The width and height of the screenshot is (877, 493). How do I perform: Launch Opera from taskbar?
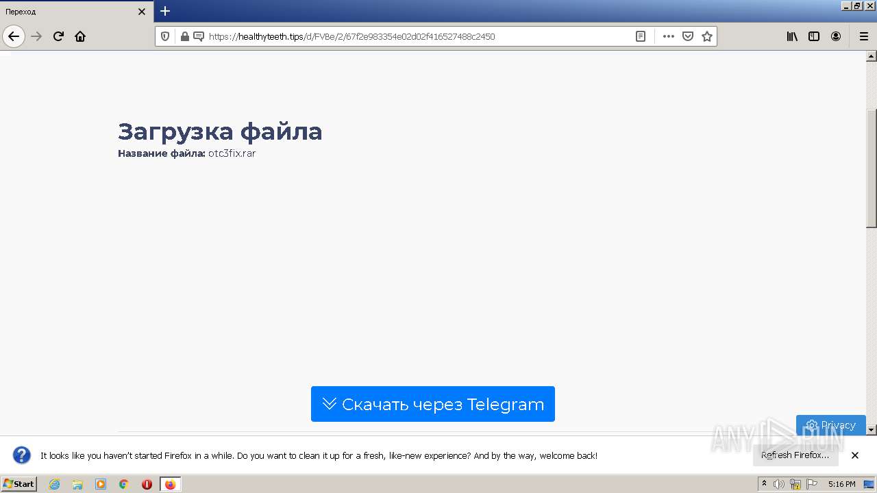[147, 484]
